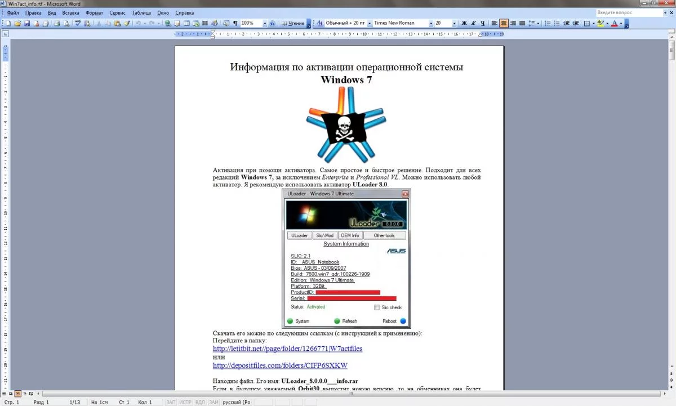Click the Insert Table icon

click(x=186, y=23)
